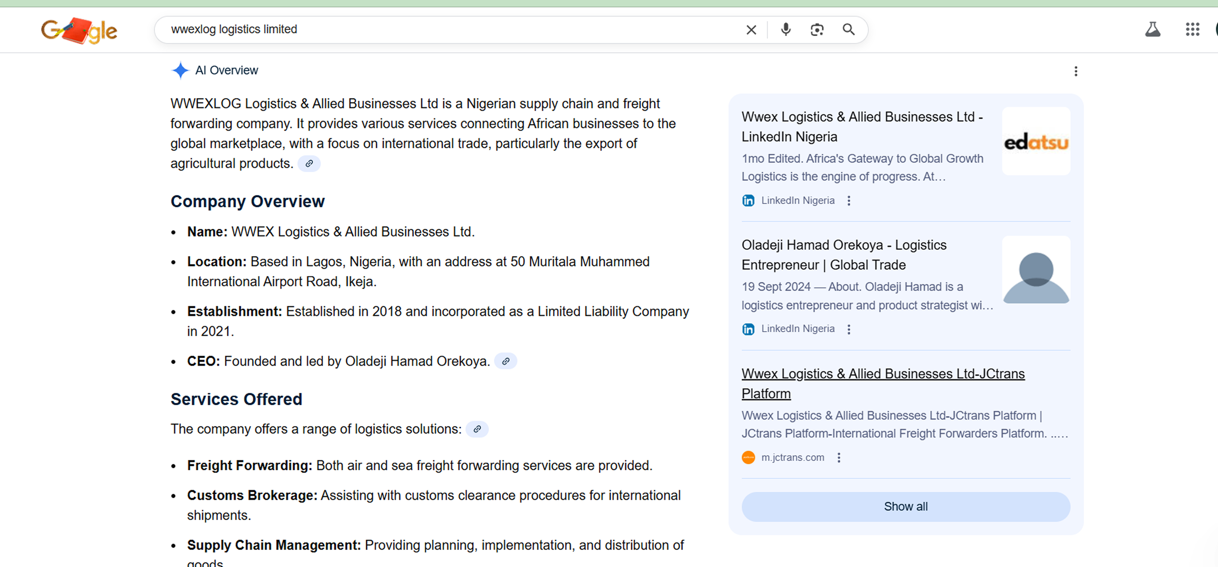1218x567 pixels.
Task: Open search by image camera icon
Action: click(x=816, y=30)
